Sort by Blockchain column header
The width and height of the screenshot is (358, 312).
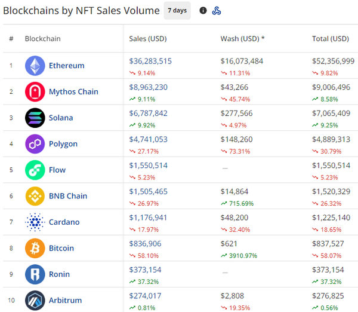42,39
